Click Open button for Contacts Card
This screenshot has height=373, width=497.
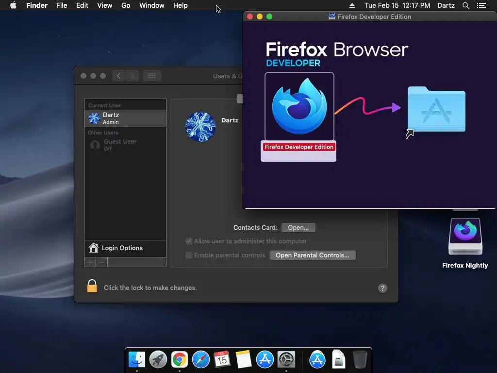coord(298,228)
